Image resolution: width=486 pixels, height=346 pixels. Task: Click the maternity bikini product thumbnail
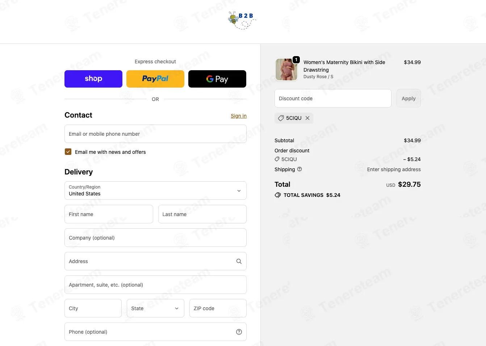286,69
